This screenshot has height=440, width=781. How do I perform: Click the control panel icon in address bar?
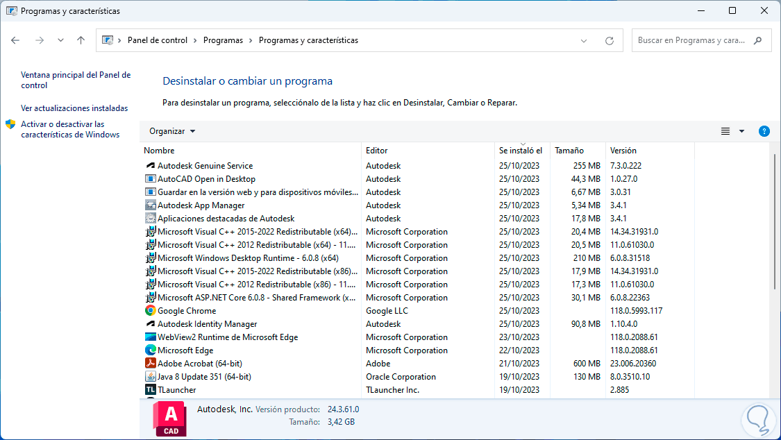click(x=107, y=40)
